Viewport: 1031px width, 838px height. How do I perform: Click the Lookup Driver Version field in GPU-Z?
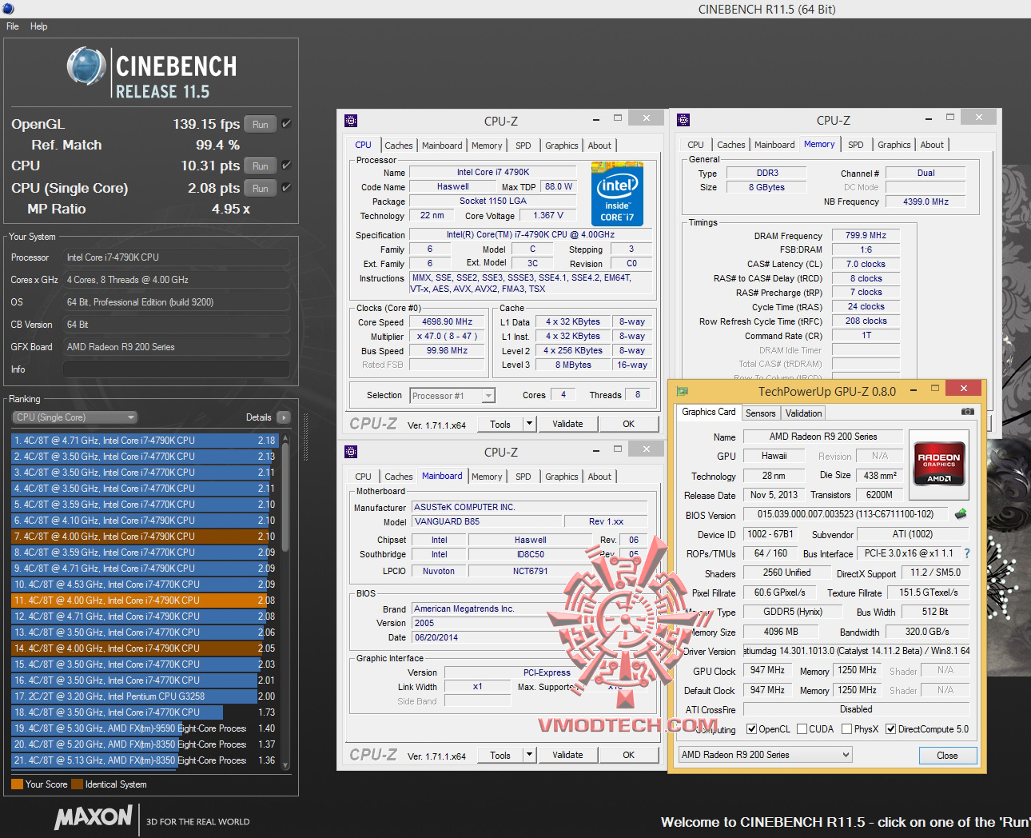point(856,651)
